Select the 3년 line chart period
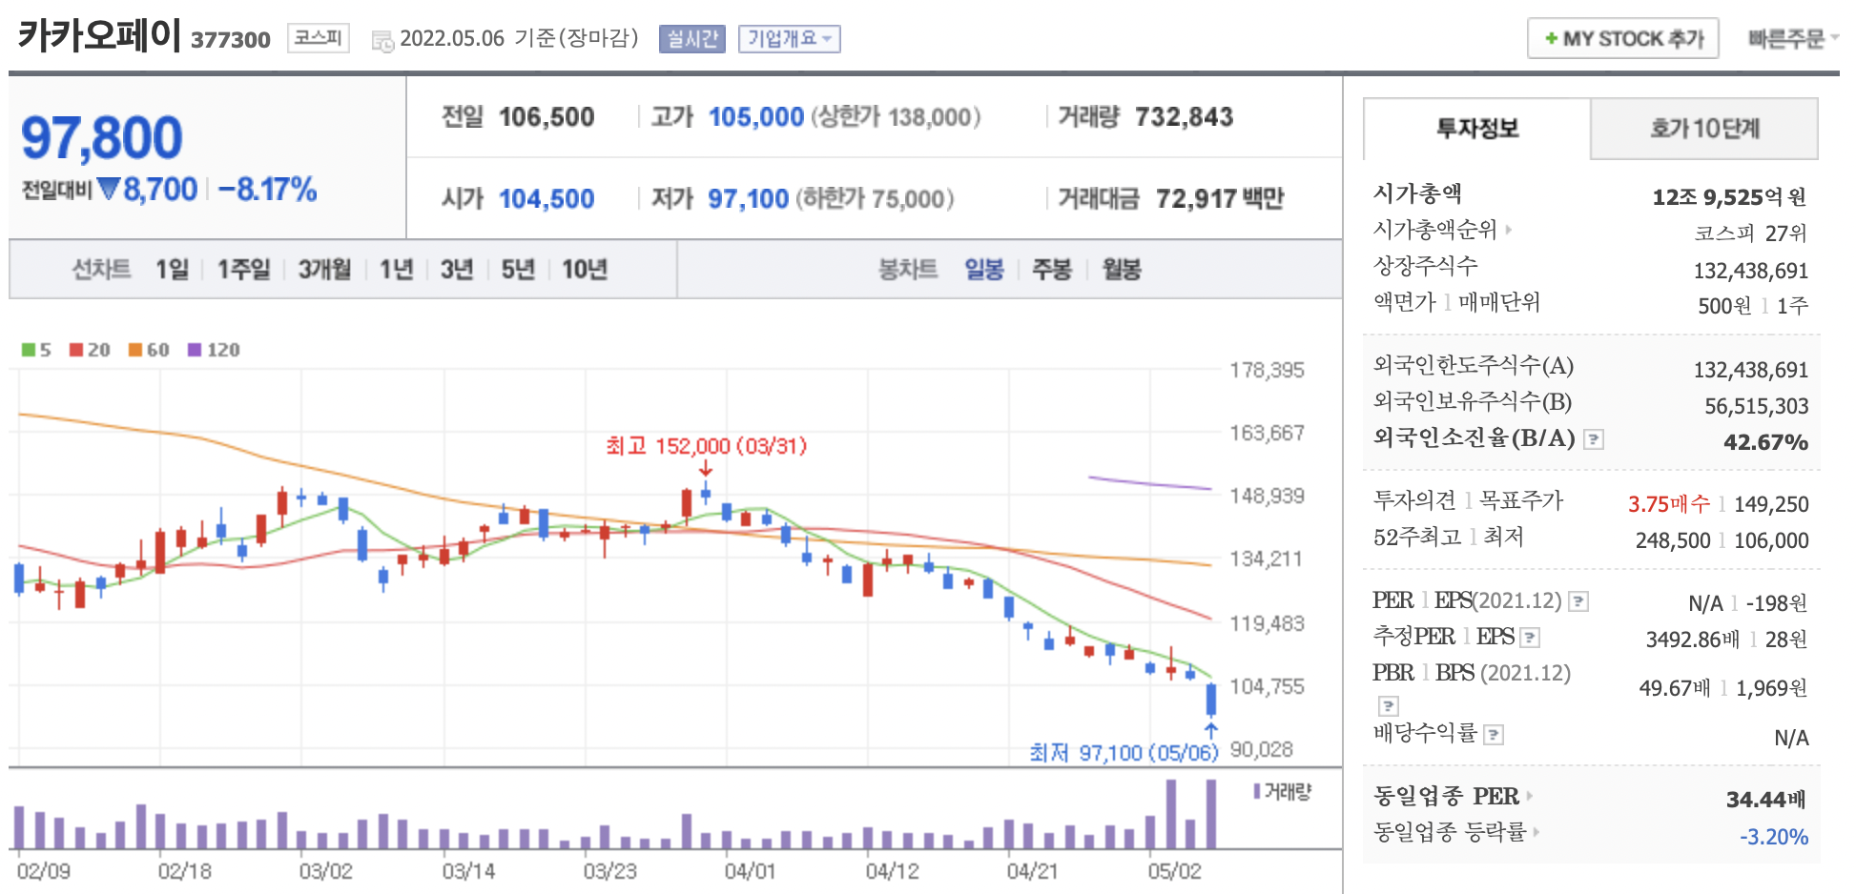This screenshot has width=1856, height=894. point(457,270)
